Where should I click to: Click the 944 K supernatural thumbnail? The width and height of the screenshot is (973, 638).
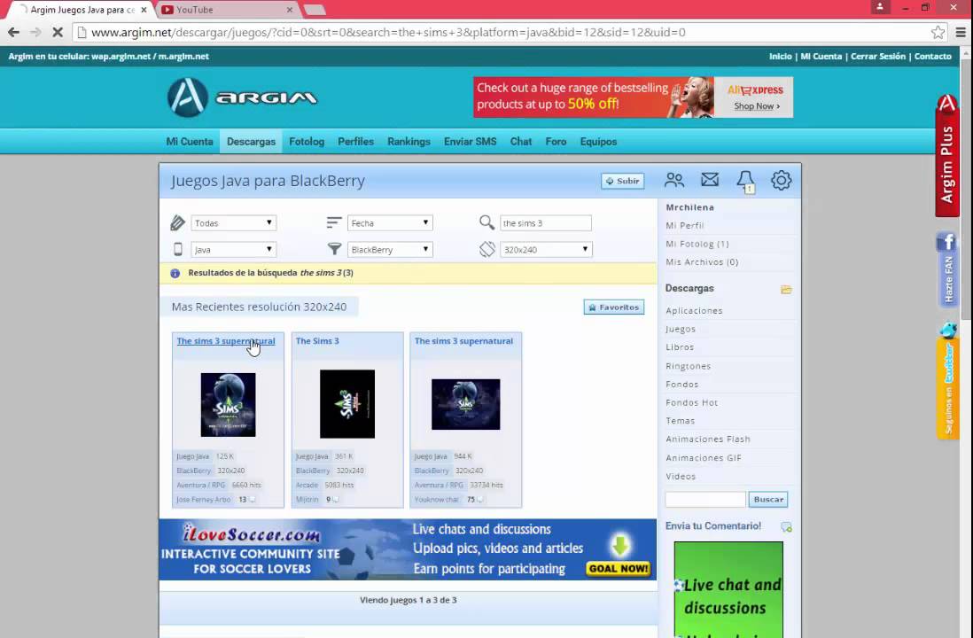[465, 404]
